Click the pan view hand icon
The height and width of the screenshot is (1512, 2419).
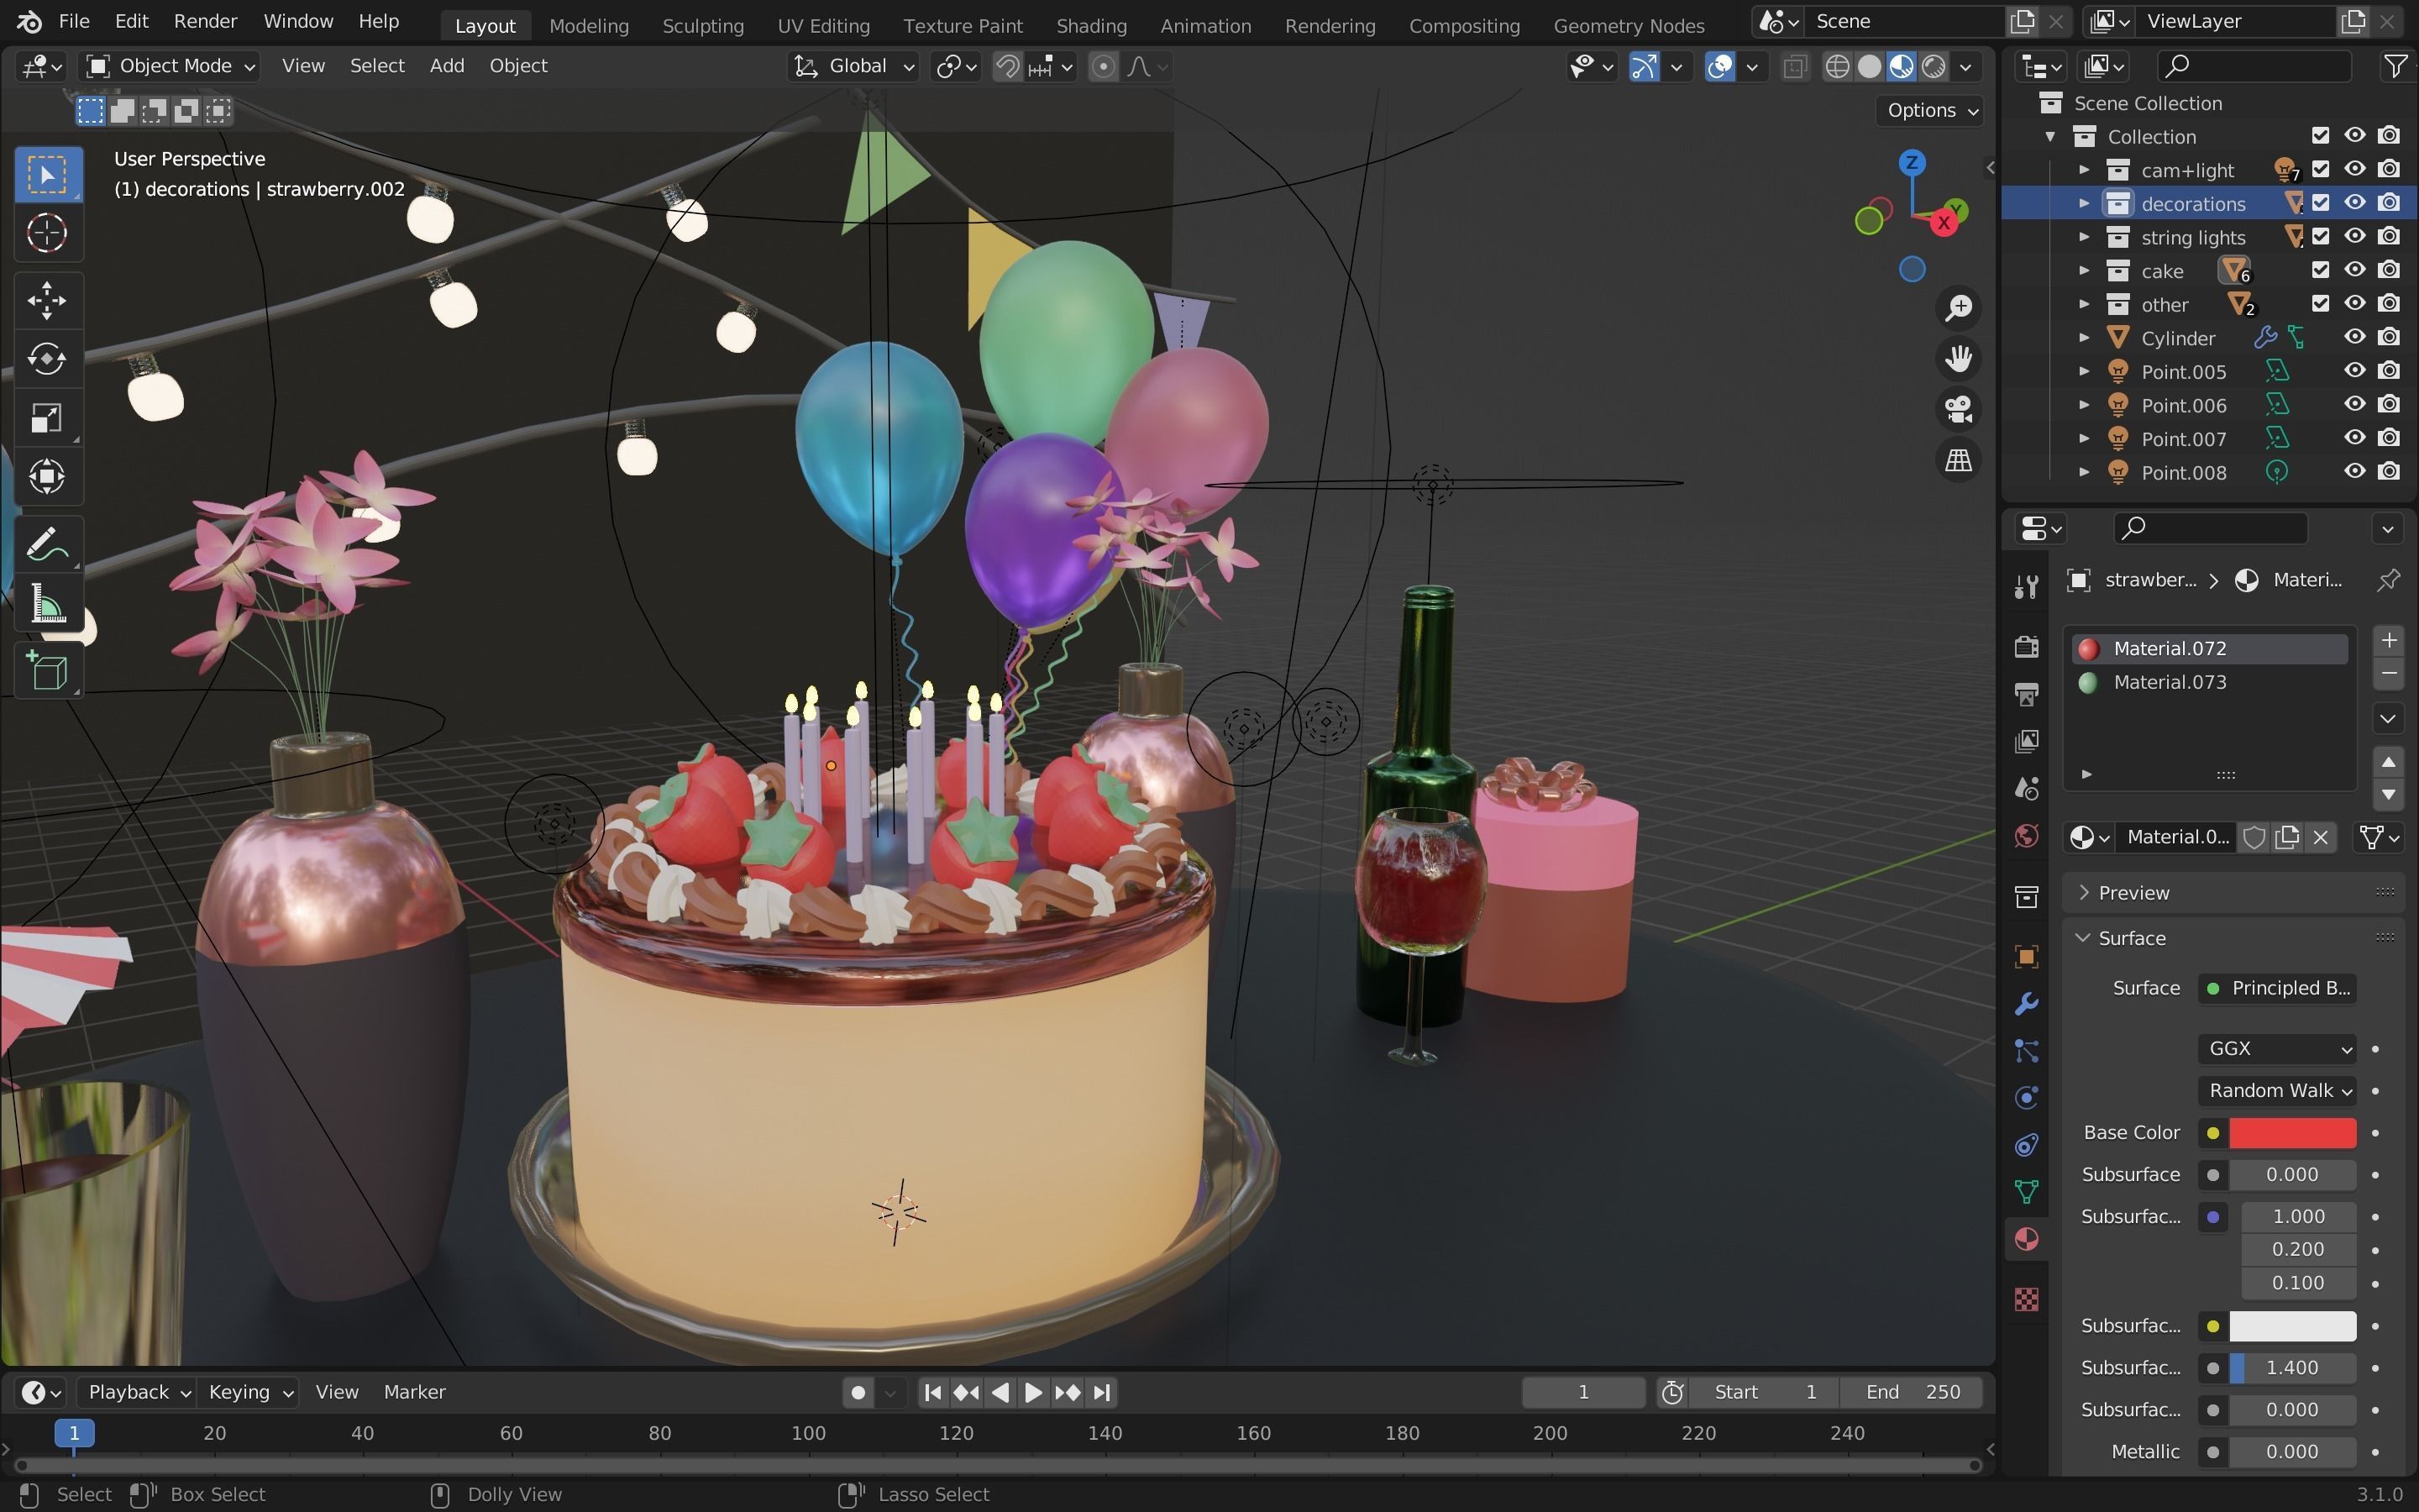[1958, 358]
